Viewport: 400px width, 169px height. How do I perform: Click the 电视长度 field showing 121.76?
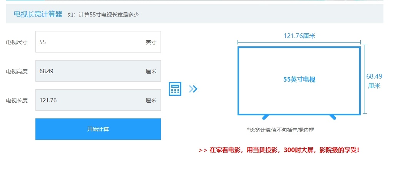point(98,100)
